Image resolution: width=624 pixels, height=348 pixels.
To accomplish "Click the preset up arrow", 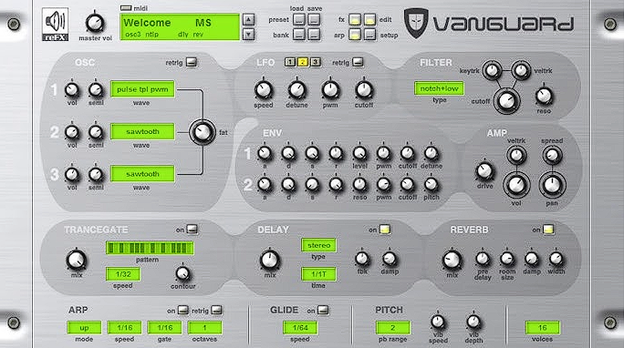I will tap(248, 19).
